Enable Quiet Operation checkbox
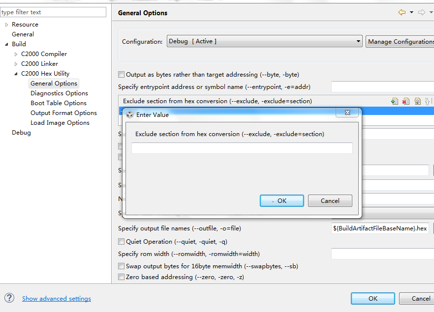 pos(121,242)
